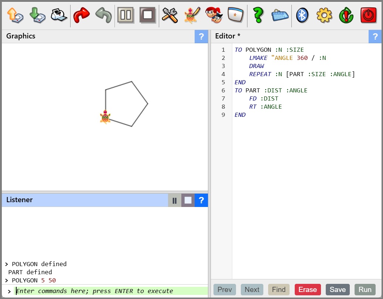The height and width of the screenshot is (299, 383).
Task: Click the turtle on the Graphics canvas
Action: 105,117
